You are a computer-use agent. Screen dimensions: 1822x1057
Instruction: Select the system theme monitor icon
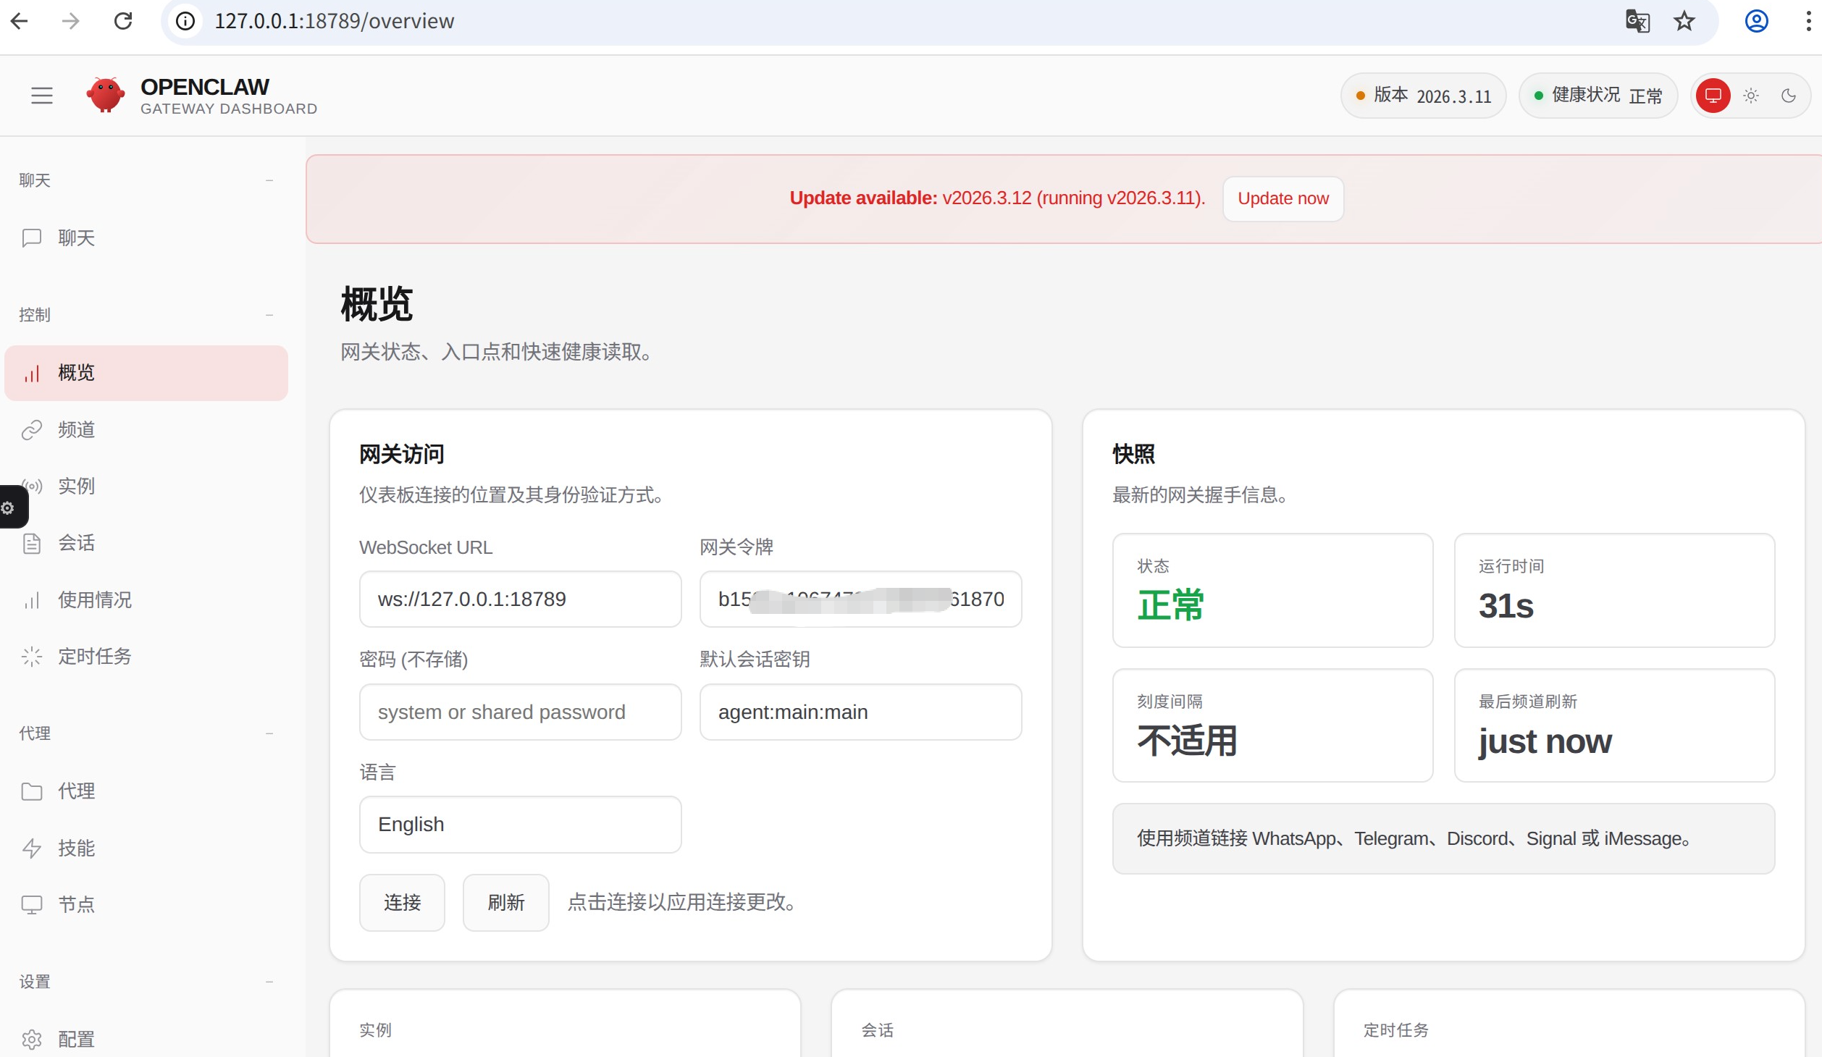1713,96
